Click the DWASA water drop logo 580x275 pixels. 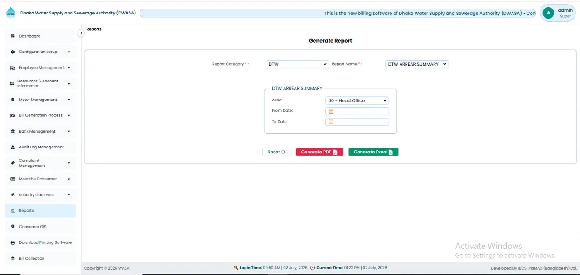pyautogui.click(x=10, y=13)
